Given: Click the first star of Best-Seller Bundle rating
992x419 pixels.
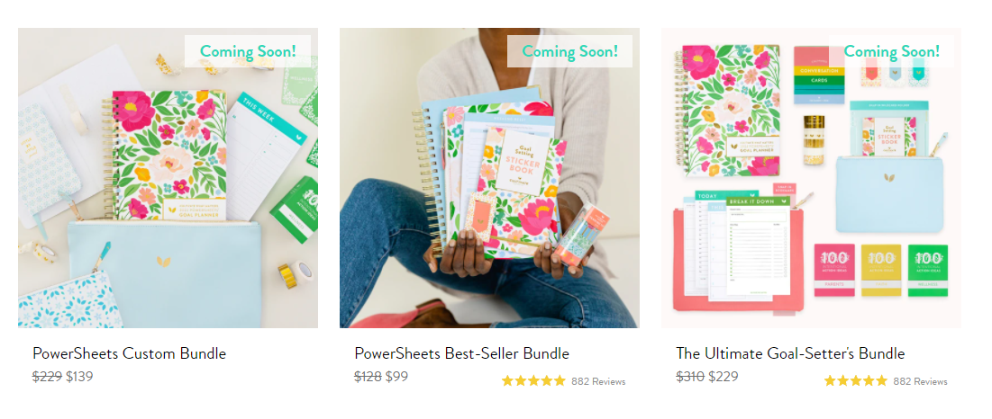Looking at the screenshot, I should (507, 380).
